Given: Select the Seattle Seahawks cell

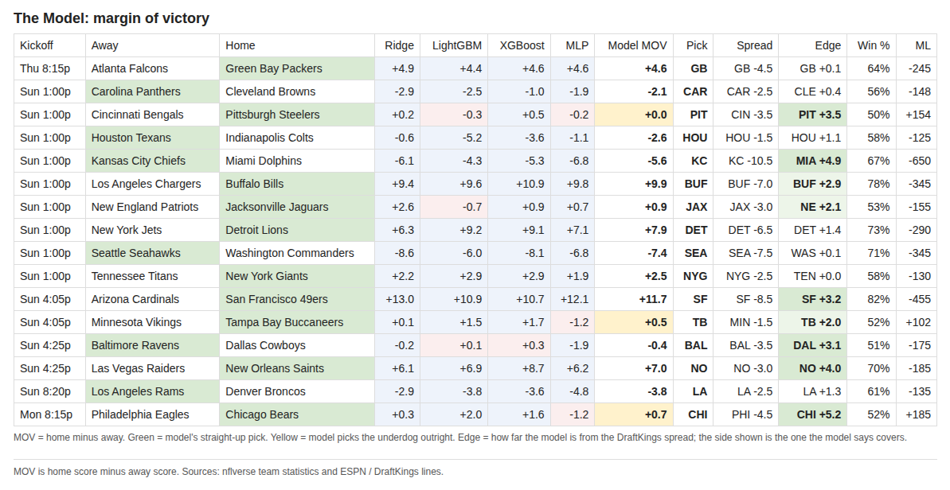Looking at the screenshot, I should [152, 253].
